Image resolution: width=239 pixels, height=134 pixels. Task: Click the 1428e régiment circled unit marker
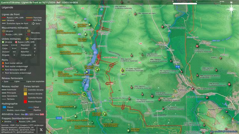122,70
